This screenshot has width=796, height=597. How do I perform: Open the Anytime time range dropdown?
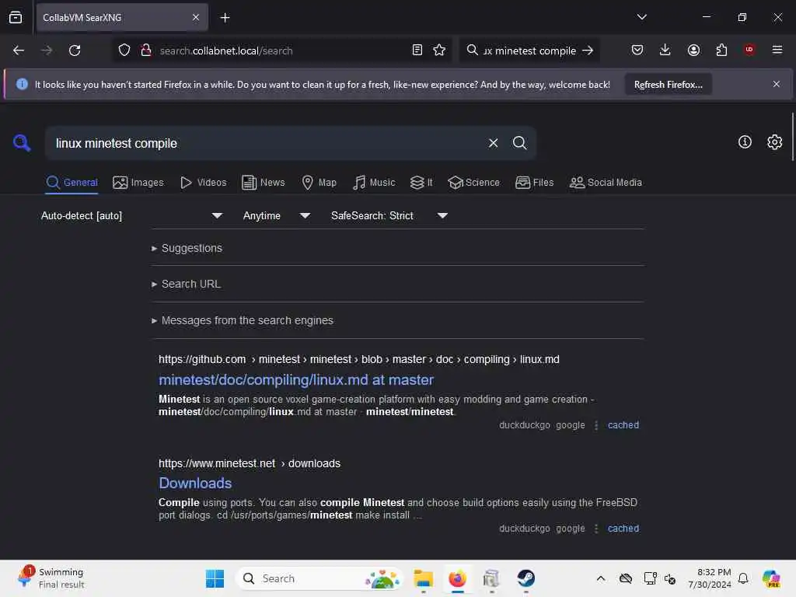276,216
